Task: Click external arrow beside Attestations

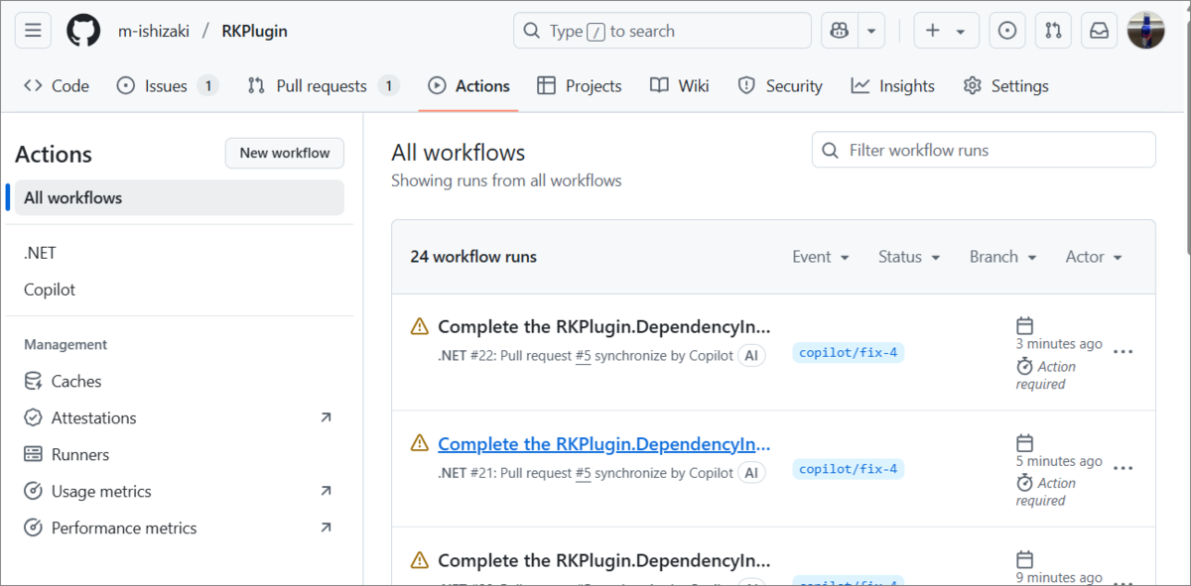Action: point(326,417)
